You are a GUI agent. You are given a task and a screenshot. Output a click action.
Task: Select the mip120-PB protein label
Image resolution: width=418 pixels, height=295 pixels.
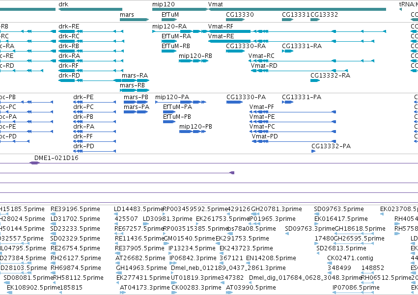pyautogui.click(x=195, y=127)
